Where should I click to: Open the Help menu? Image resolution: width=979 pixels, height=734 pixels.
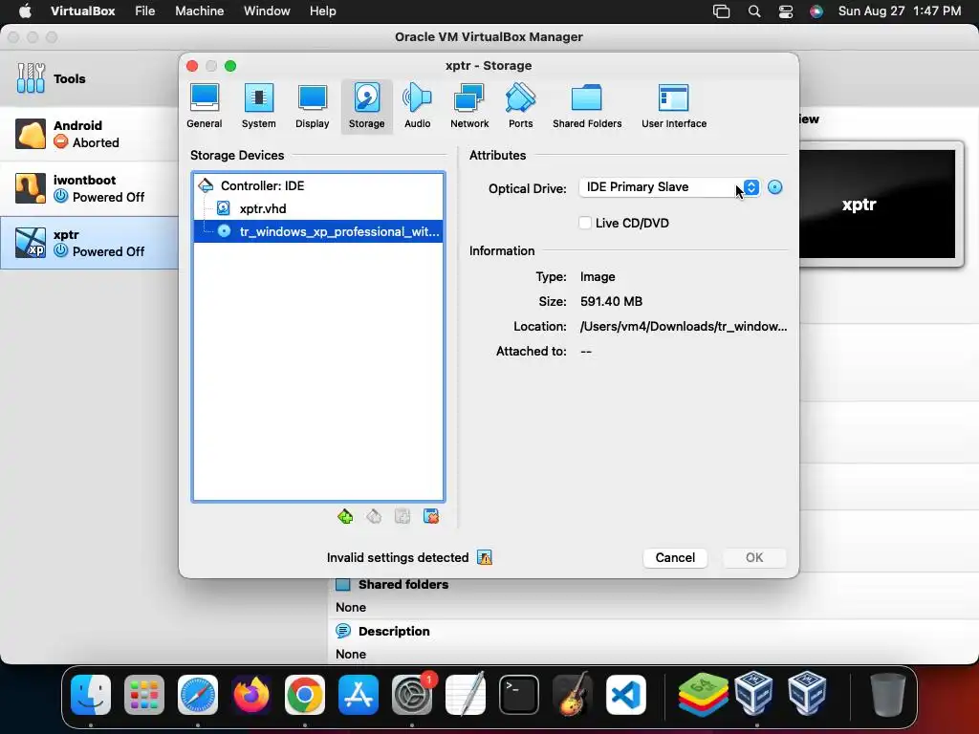[323, 11]
